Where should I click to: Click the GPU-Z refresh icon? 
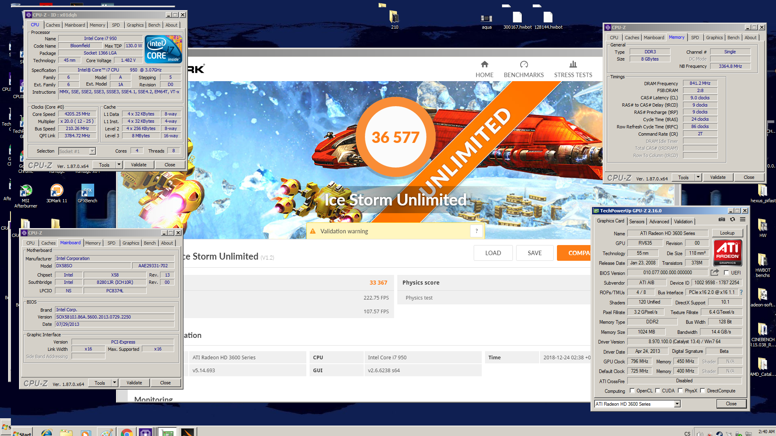732,220
